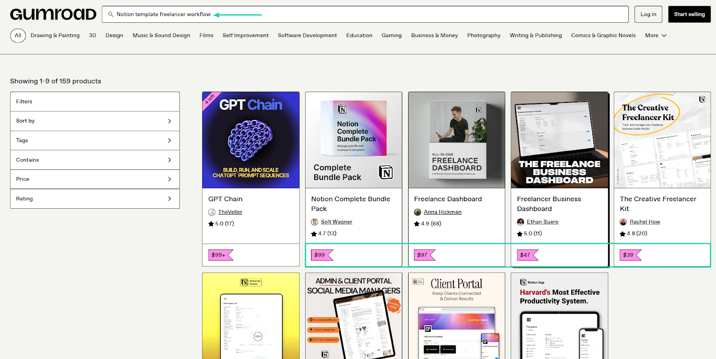Open Notion Complete Bundle Pack title
The height and width of the screenshot is (359, 716).
[351, 204]
